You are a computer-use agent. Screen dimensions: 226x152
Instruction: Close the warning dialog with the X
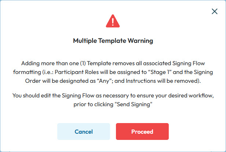pos(215,11)
